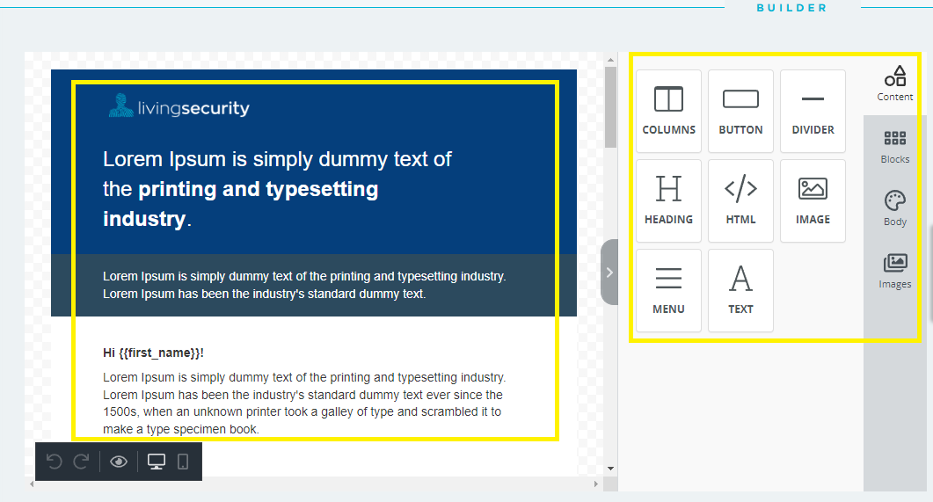Screen dimensions: 933x502
Task: Switch to mobile preview mode
Action: (x=183, y=462)
